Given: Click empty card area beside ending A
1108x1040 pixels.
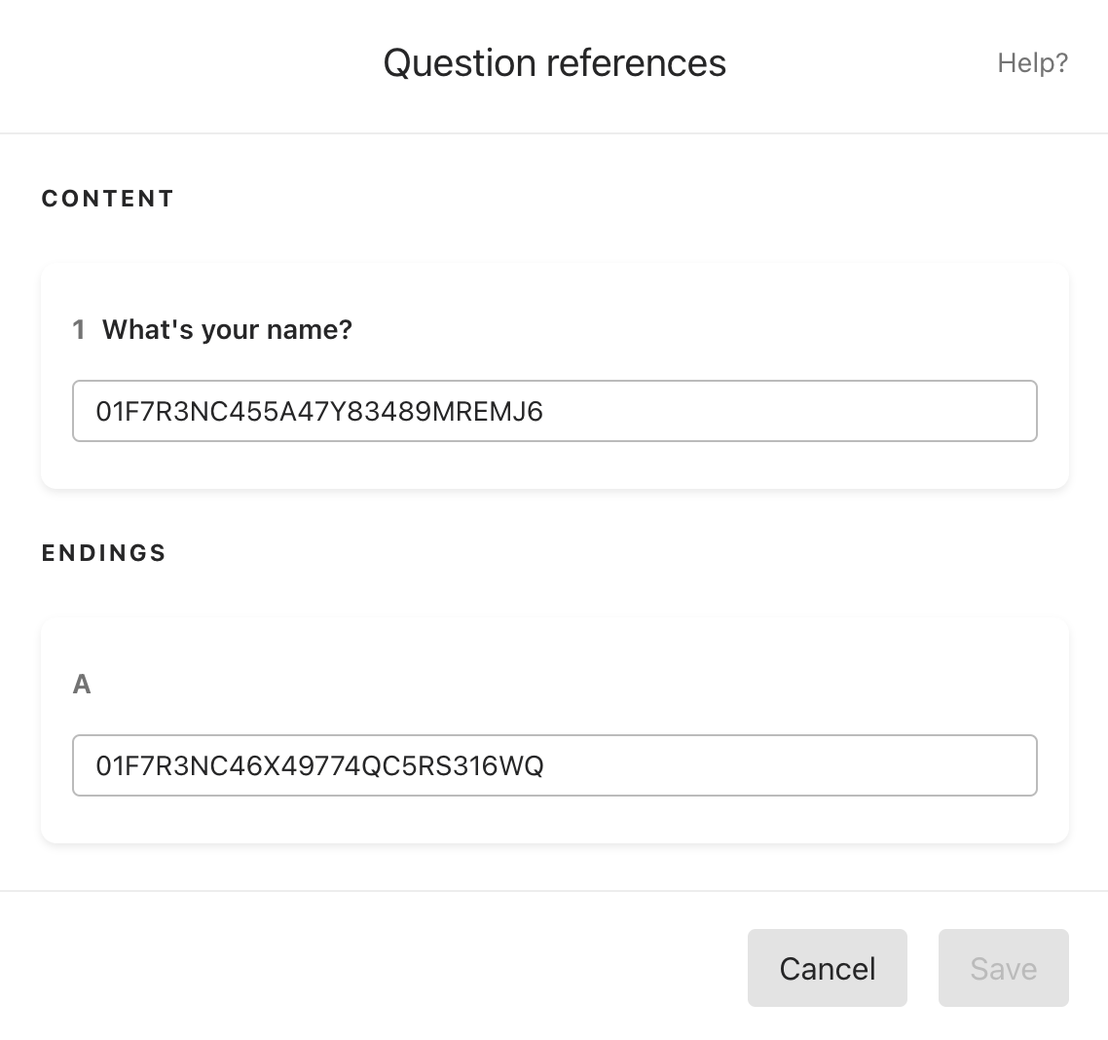Looking at the screenshot, I should tap(566, 684).
